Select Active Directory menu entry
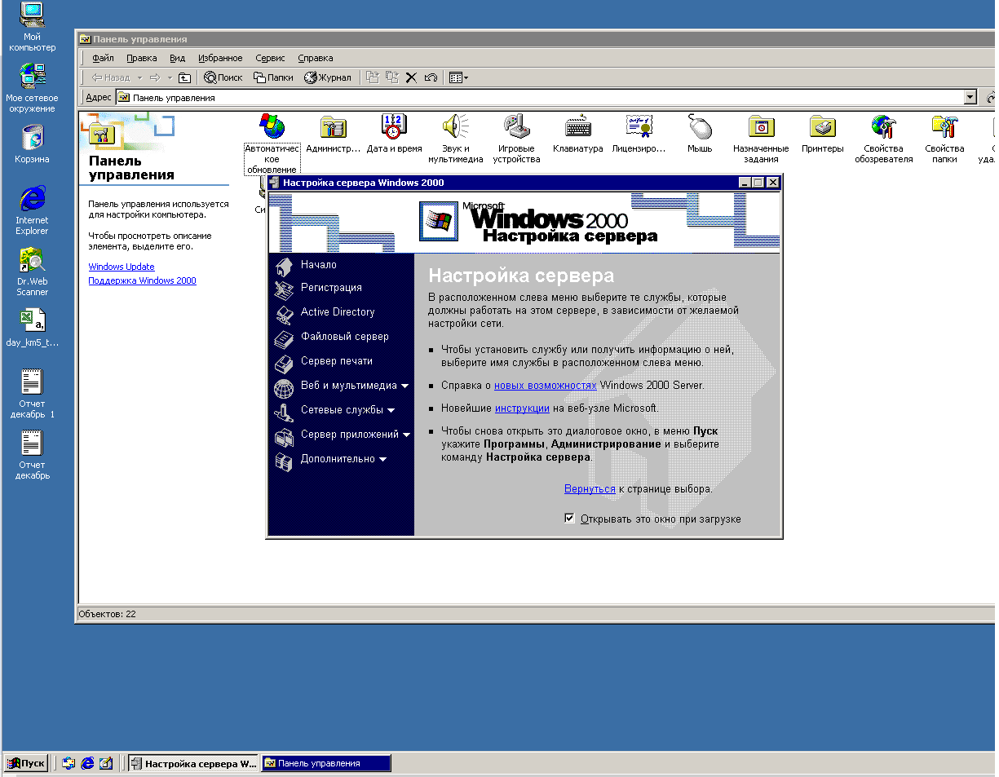Image resolution: width=999 pixels, height=777 pixels. click(338, 312)
